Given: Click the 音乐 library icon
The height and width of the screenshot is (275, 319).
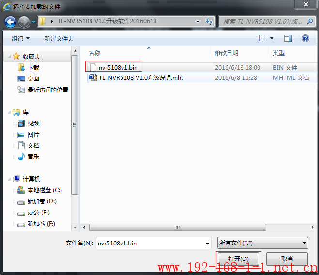Looking at the screenshot, I should [x=21, y=156].
